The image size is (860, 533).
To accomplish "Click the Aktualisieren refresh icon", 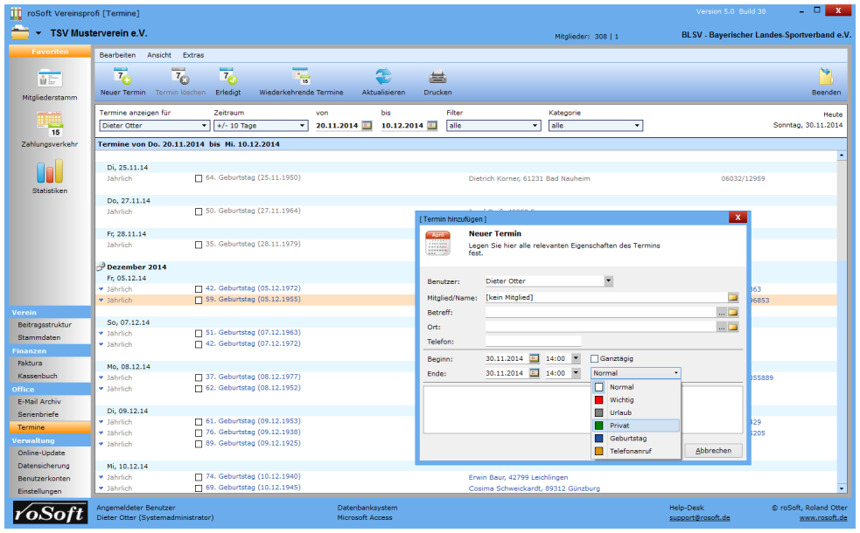I will [x=383, y=78].
